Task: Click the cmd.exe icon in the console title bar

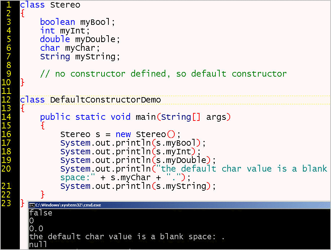Action: click(32, 205)
